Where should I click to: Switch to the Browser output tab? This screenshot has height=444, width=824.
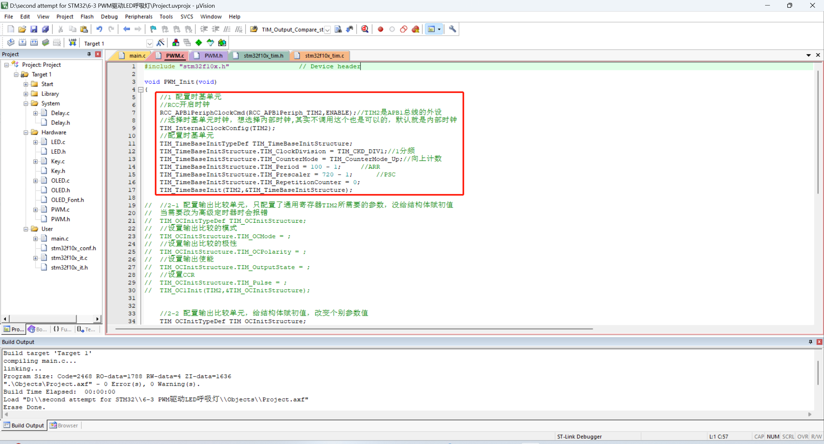point(64,425)
